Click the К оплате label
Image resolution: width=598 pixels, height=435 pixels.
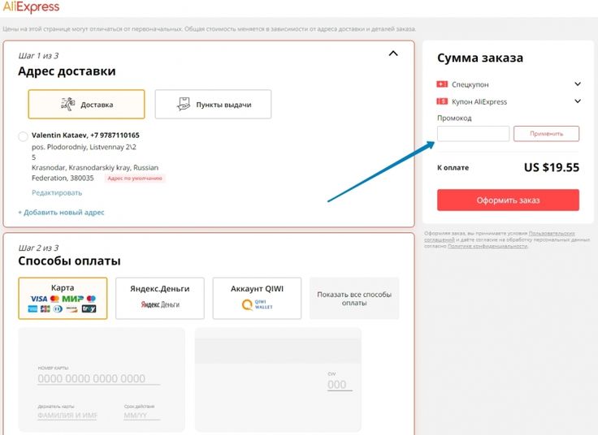tap(453, 168)
